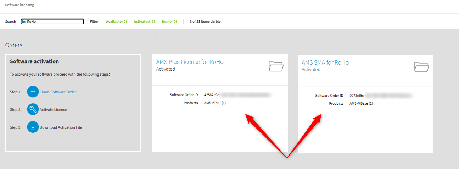Focus the Search input containing "for RoHo"
Screen dimensions: 459x169
[x=52, y=22]
